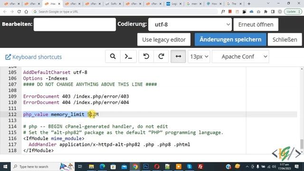Reload the browser page
The height and width of the screenshot is (171, 304).
click(19, 11)
